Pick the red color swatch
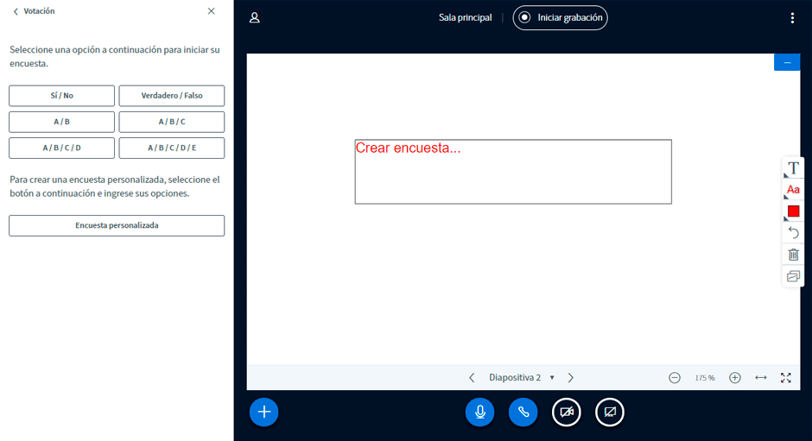The width and height of the screenshot is (812, 441). [x=793, y=211]
